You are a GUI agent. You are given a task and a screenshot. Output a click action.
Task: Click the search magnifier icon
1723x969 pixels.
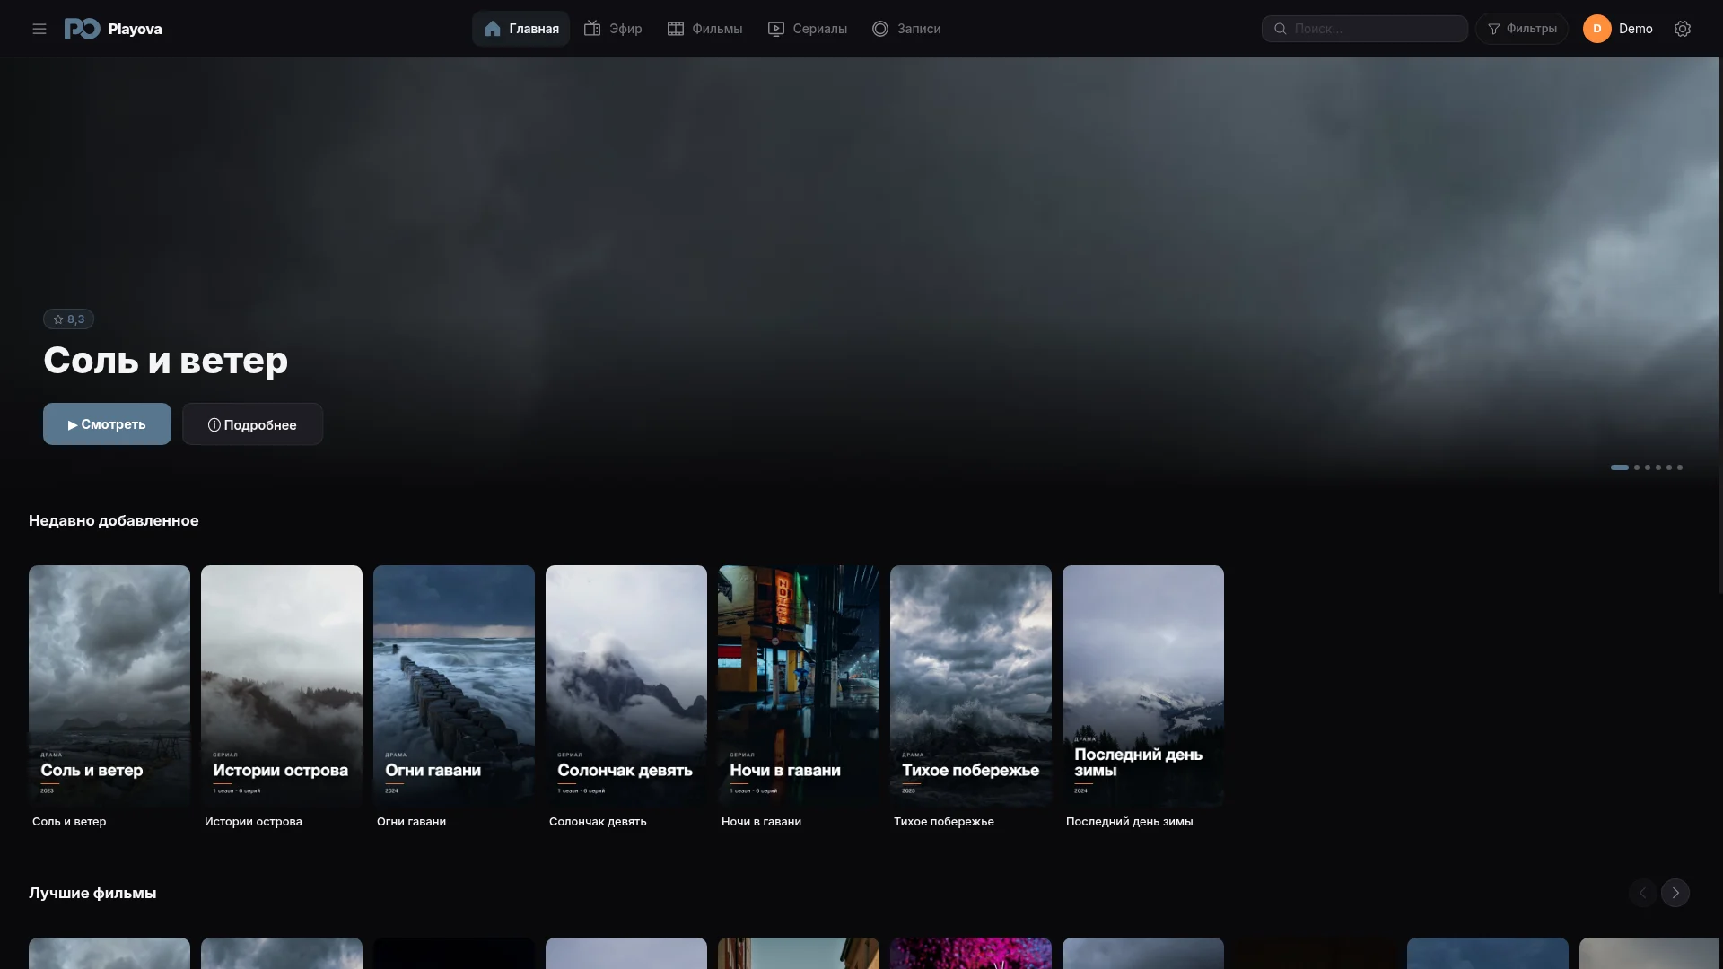pos(1281,29)
